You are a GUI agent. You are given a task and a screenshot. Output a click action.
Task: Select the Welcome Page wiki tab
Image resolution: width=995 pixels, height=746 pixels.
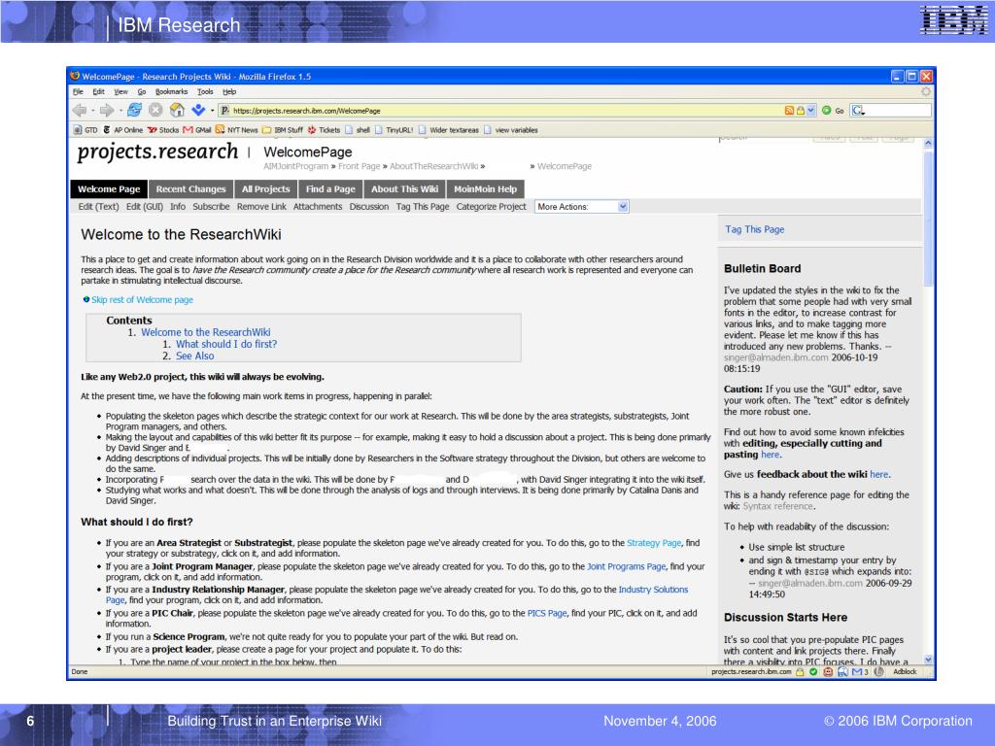[x=109, y=189]
